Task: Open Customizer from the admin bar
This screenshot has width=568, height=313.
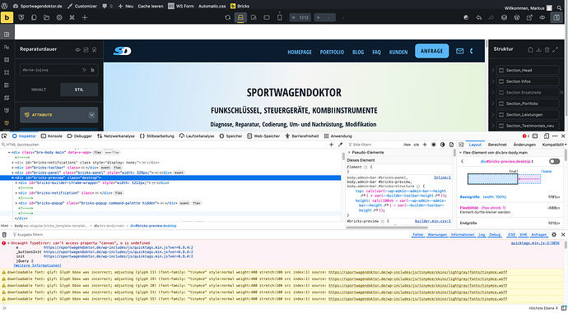Action: 82,6
